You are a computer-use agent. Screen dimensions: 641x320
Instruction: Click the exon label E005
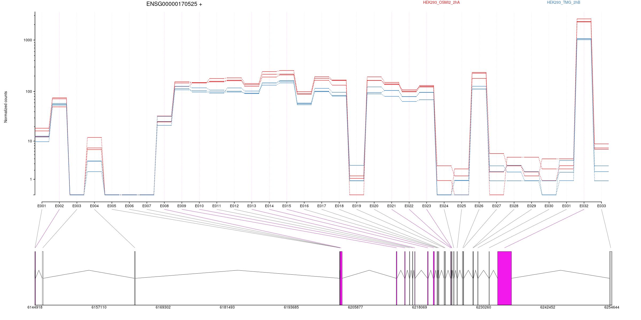pos(112,206)
